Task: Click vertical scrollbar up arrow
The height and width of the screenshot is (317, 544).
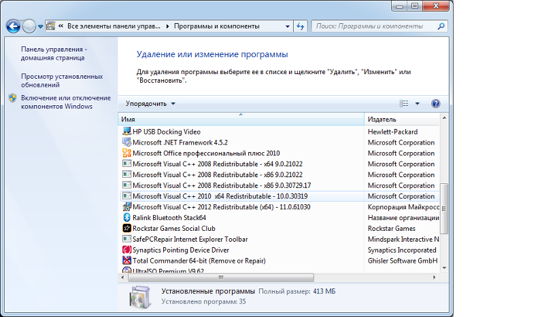Action: pos(444,118)
